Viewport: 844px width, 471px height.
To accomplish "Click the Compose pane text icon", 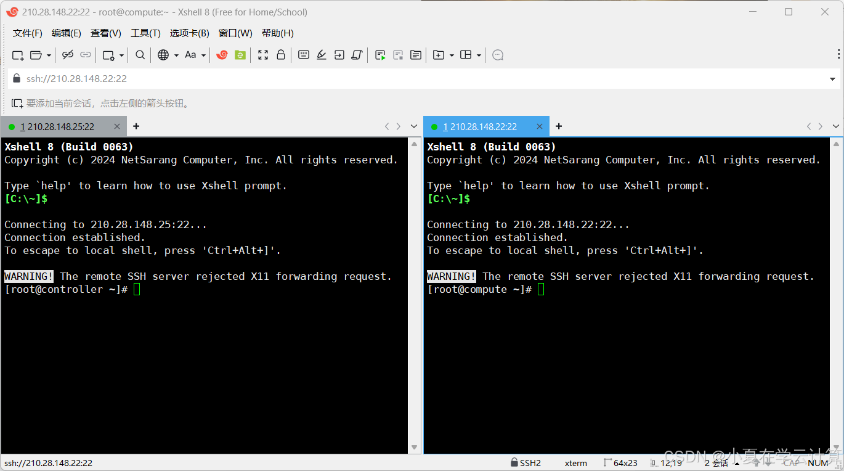I will 416,55.
